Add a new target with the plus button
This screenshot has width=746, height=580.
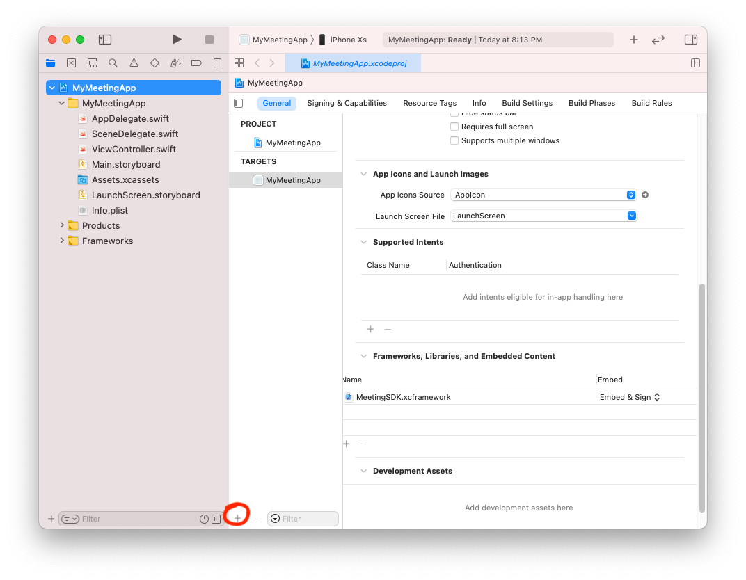click(x=237, y=519)
